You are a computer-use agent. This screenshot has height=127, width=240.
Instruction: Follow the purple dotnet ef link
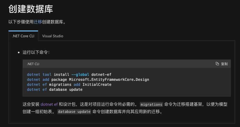[x=49, y=104]
